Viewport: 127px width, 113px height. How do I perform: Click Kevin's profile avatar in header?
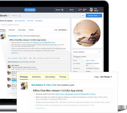pos(91,10)
